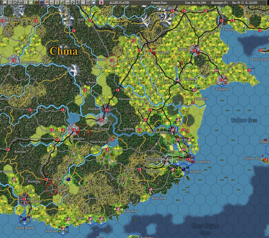Open the globe map icon
Image resolution: width=269 pixels, height=238 pixels.
73,2
